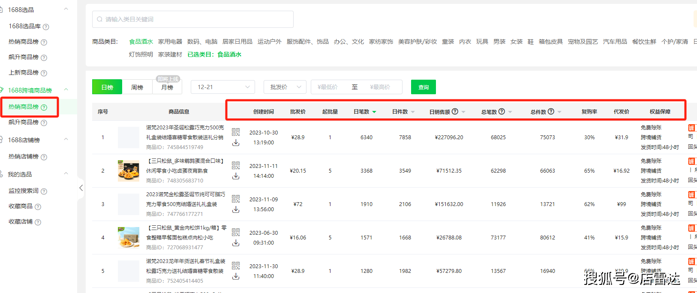Viewport: 697px width, 293px height.
Task: Open 飙升商品榜 under 1688跨境商品榜
Action: [x=24, y=122]
